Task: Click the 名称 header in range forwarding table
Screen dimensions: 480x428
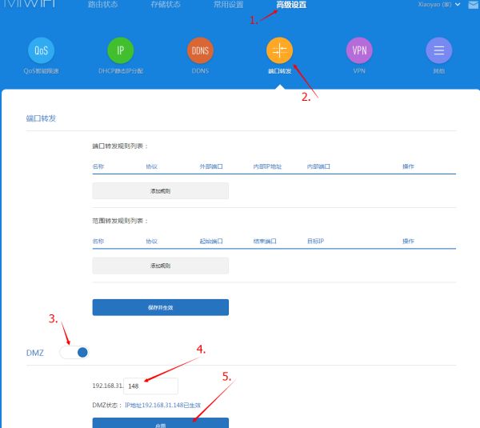Action: tap(98, 242)
